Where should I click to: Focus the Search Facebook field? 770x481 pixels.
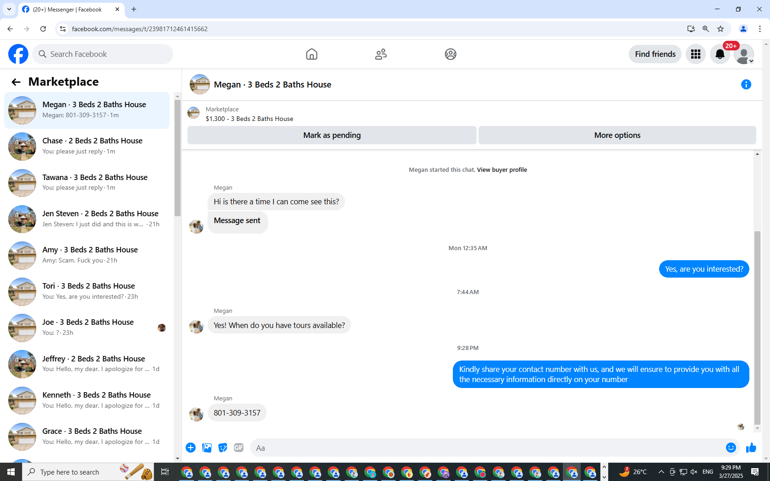coord(103,54)
